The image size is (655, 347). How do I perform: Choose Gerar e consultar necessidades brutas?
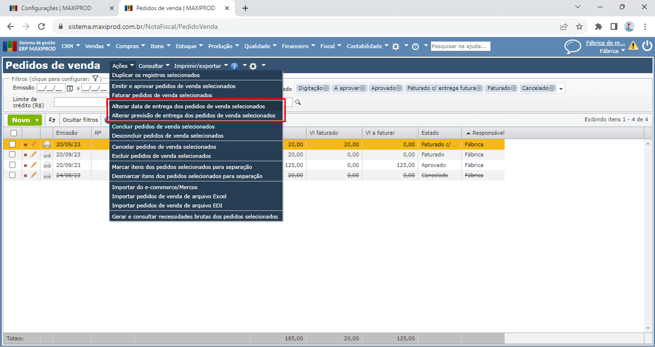tap(196, 217)
